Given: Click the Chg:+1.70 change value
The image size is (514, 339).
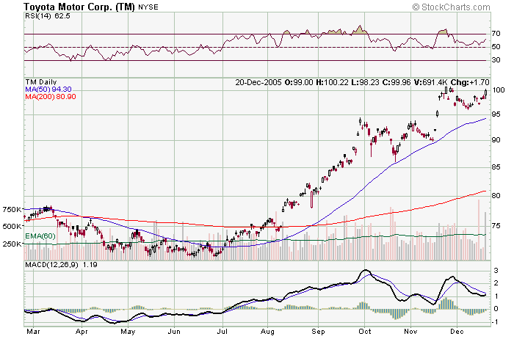Looking at the screenshot, I should pyautogui.click(x=470, y=82).
